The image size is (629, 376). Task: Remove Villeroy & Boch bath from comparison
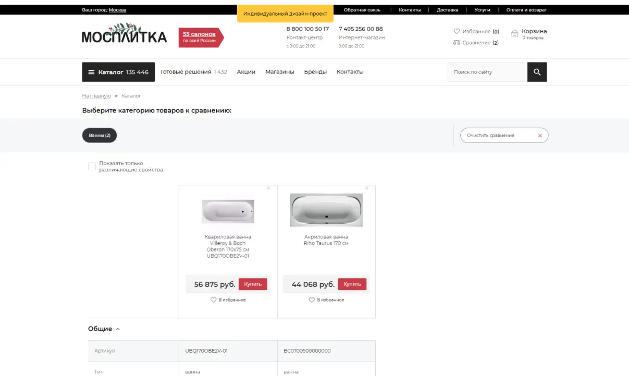point(268,189)
